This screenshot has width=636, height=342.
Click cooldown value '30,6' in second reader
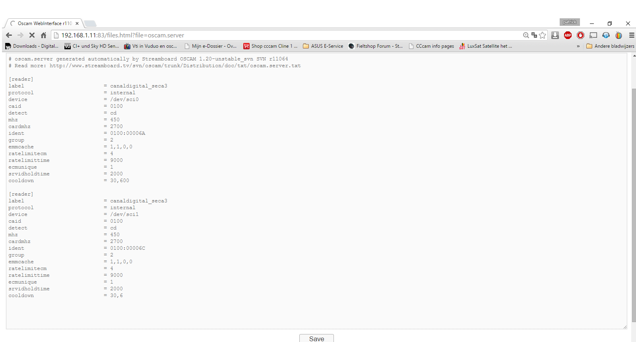point(116,295)
